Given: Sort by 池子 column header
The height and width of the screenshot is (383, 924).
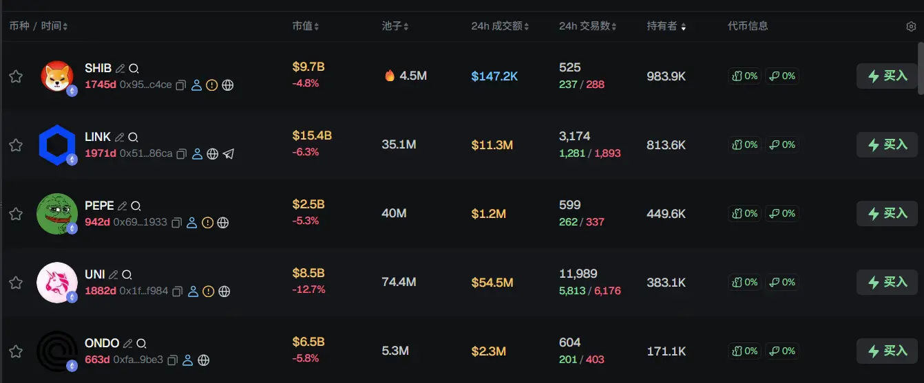Looking at the screenshot, I should 395,26.
